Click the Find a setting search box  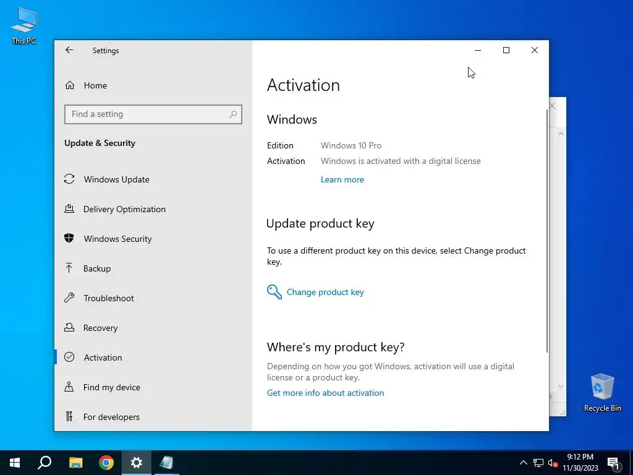[153, 114]
